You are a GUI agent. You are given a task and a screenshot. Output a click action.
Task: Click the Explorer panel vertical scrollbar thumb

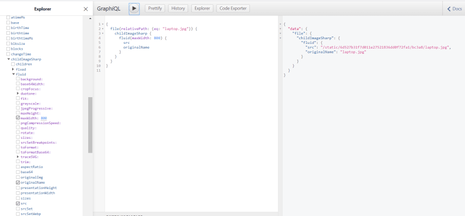tap(90, 125)
